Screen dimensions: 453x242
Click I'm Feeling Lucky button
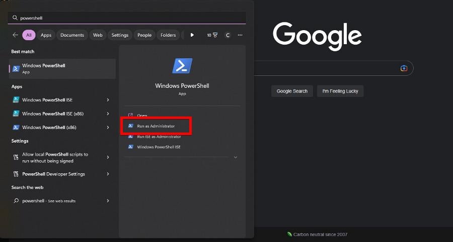(340, 91)
